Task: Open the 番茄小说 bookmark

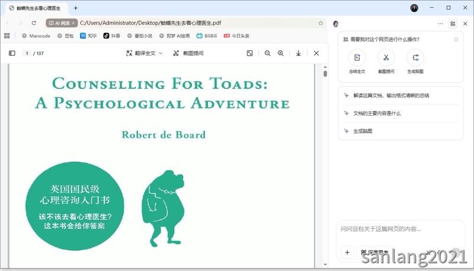Action: [140, 36]
